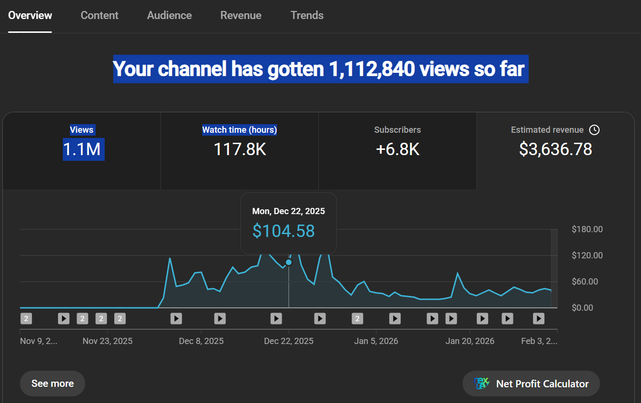Click the play marker between Jan 5 and Jan 20

pos(432,318)
